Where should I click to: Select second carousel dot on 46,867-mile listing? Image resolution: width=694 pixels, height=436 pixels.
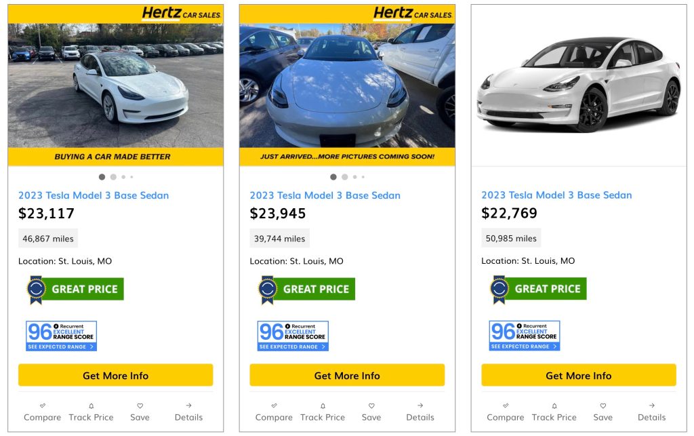(x=113, y=177)
